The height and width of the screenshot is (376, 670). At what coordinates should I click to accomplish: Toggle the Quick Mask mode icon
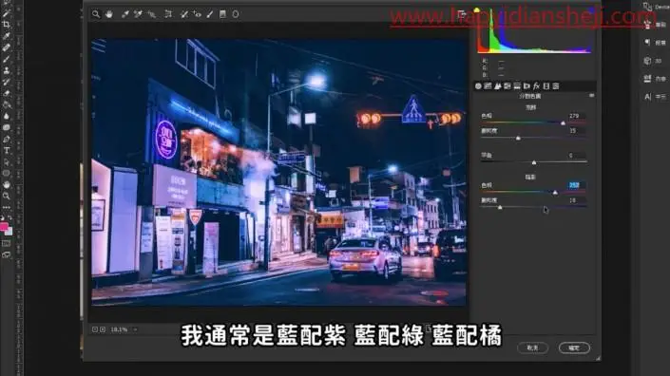click(7, 244)
